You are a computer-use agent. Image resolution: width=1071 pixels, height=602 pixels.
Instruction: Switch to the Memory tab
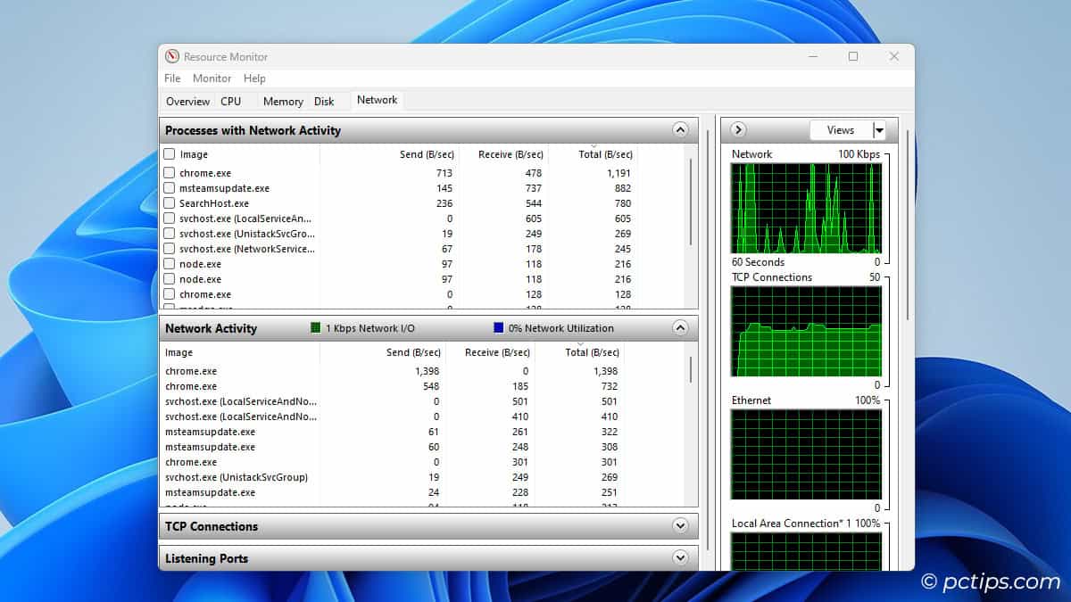(282, 100)
